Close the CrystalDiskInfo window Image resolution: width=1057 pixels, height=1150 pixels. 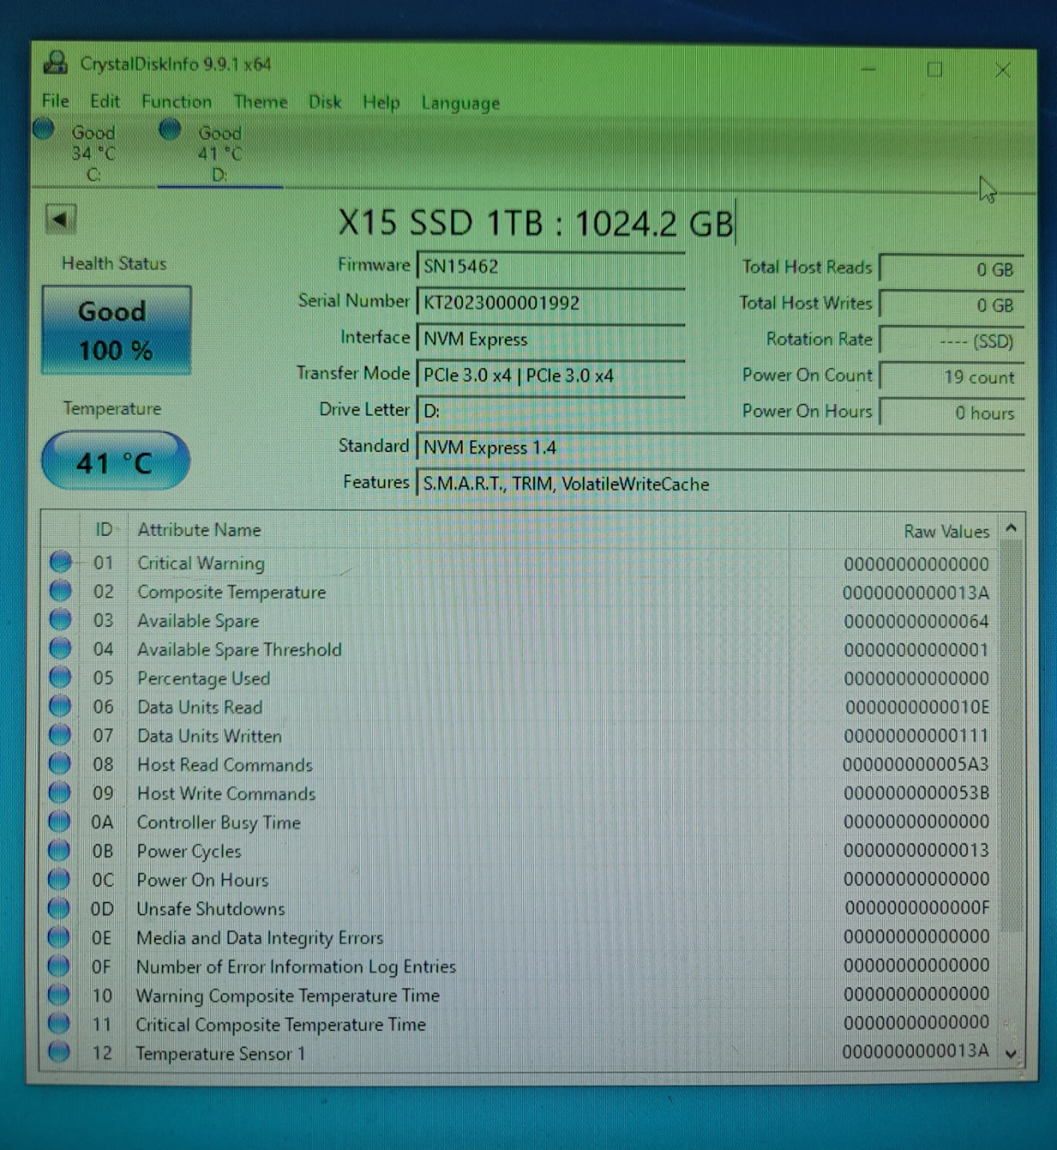[1003, 70]
